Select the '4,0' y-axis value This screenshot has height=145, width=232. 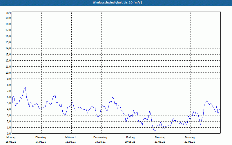9,109
